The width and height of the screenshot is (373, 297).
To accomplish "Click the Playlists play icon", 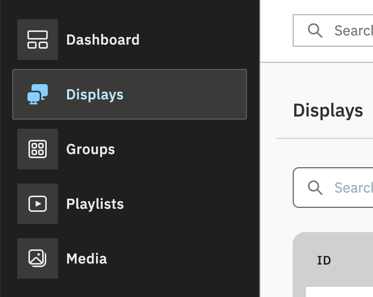I will [38, 204].
